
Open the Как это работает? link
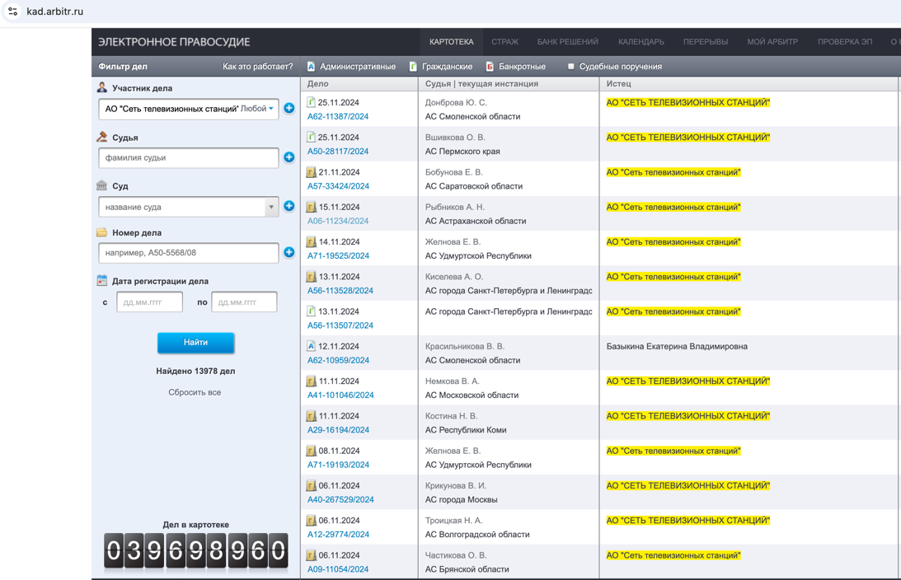257,67
